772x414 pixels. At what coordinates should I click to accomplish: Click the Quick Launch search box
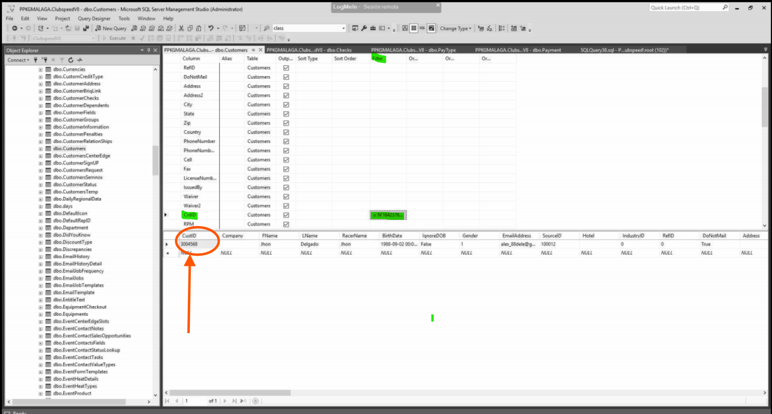(x=685, y=8)
